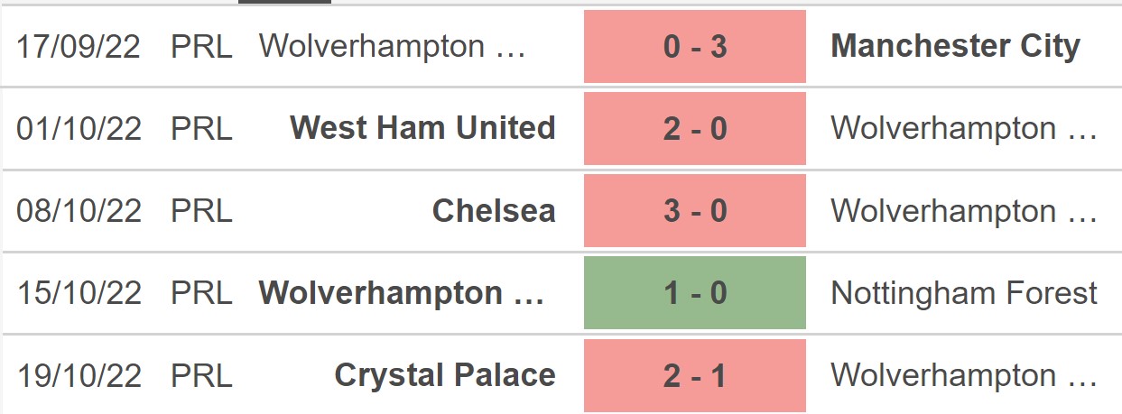Click the 15/10/22 match date
1122x414 pixels.
click(79, 293)
